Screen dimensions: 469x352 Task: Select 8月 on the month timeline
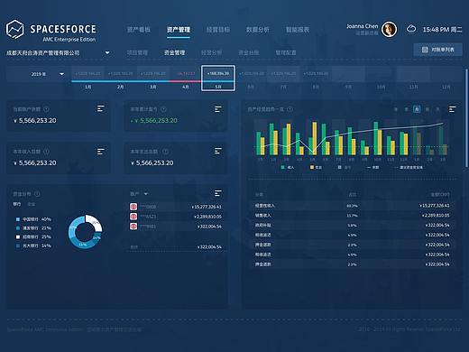point(316,87)
